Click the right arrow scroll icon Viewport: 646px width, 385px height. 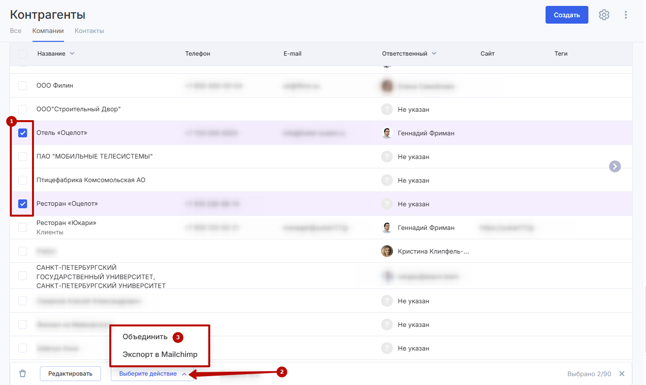point(614,166)
